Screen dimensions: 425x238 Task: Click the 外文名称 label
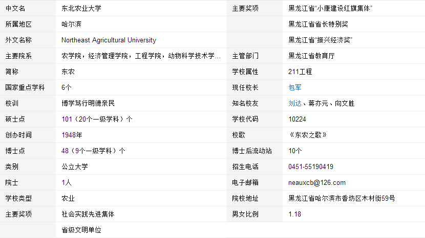click(x=18, y=40)
